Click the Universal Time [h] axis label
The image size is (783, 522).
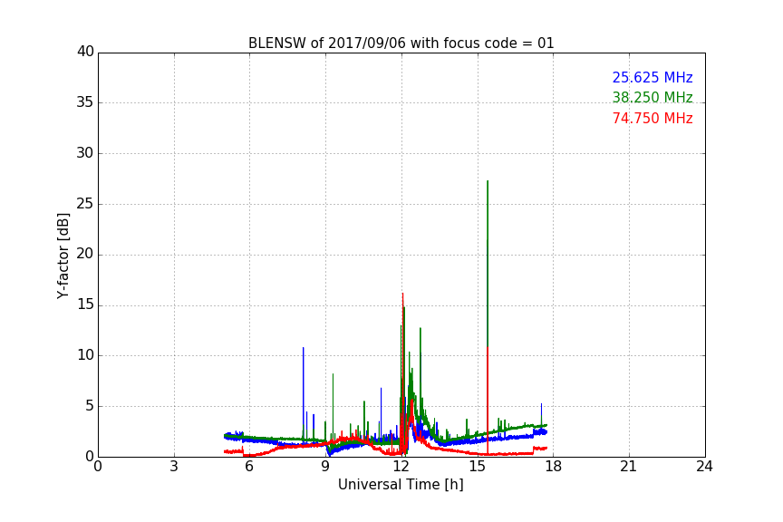coord(401,485)
